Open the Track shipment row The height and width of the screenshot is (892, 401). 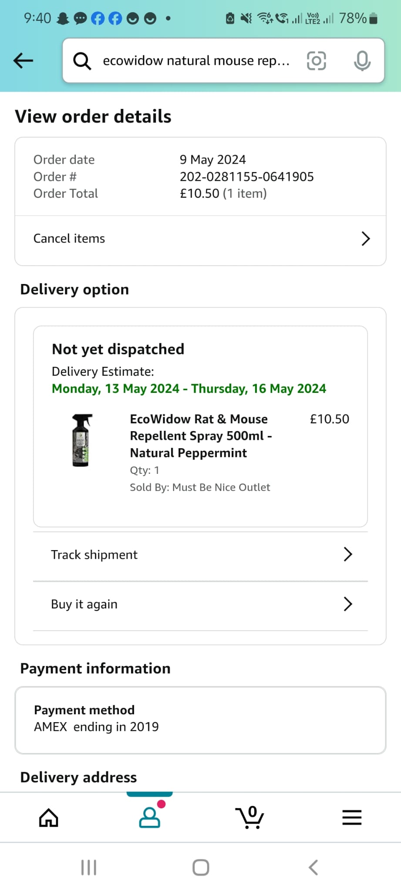(x=200, y=555)
